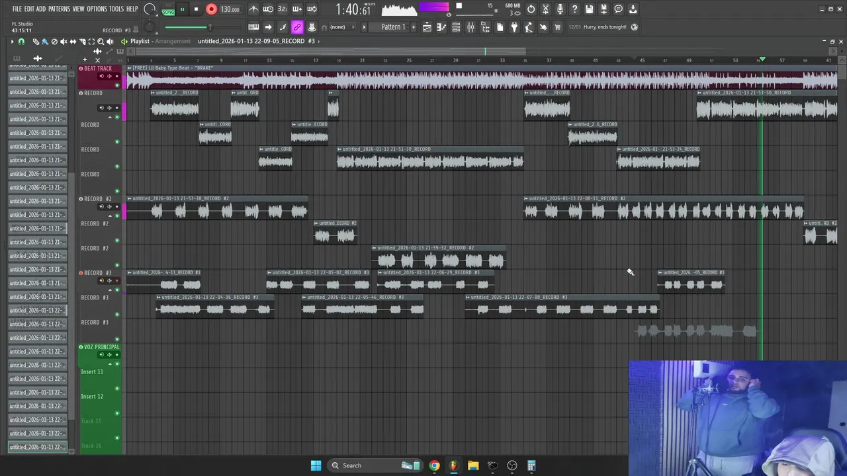Expand arrow after untitled_2026-01-13 22-09-05_RECORD #3 title
The height and width of the screenshot is (476, 847).
pos(319,41)
